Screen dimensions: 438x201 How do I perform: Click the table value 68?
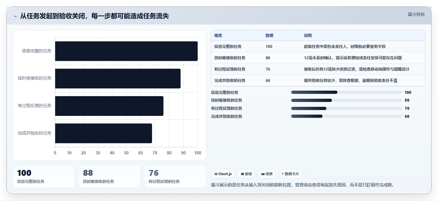(x=268, y=81)
